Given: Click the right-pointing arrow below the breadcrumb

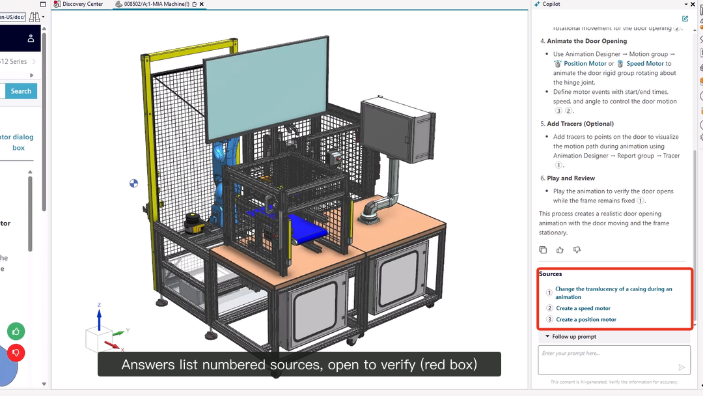Looking at the screenshot, I should [x=31, y=75].
